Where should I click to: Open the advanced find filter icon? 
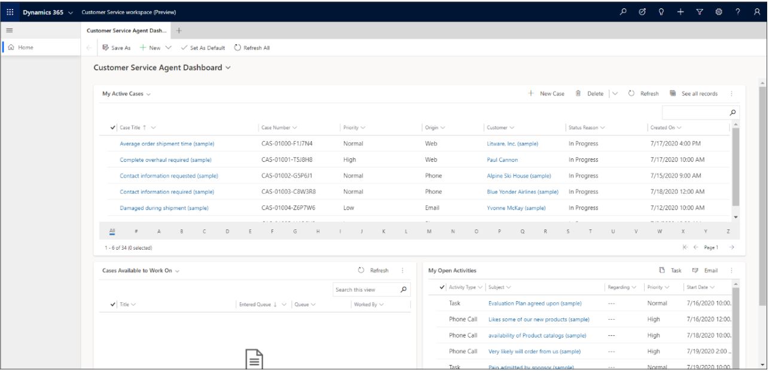pyautogui.click(x=700, y=11)
